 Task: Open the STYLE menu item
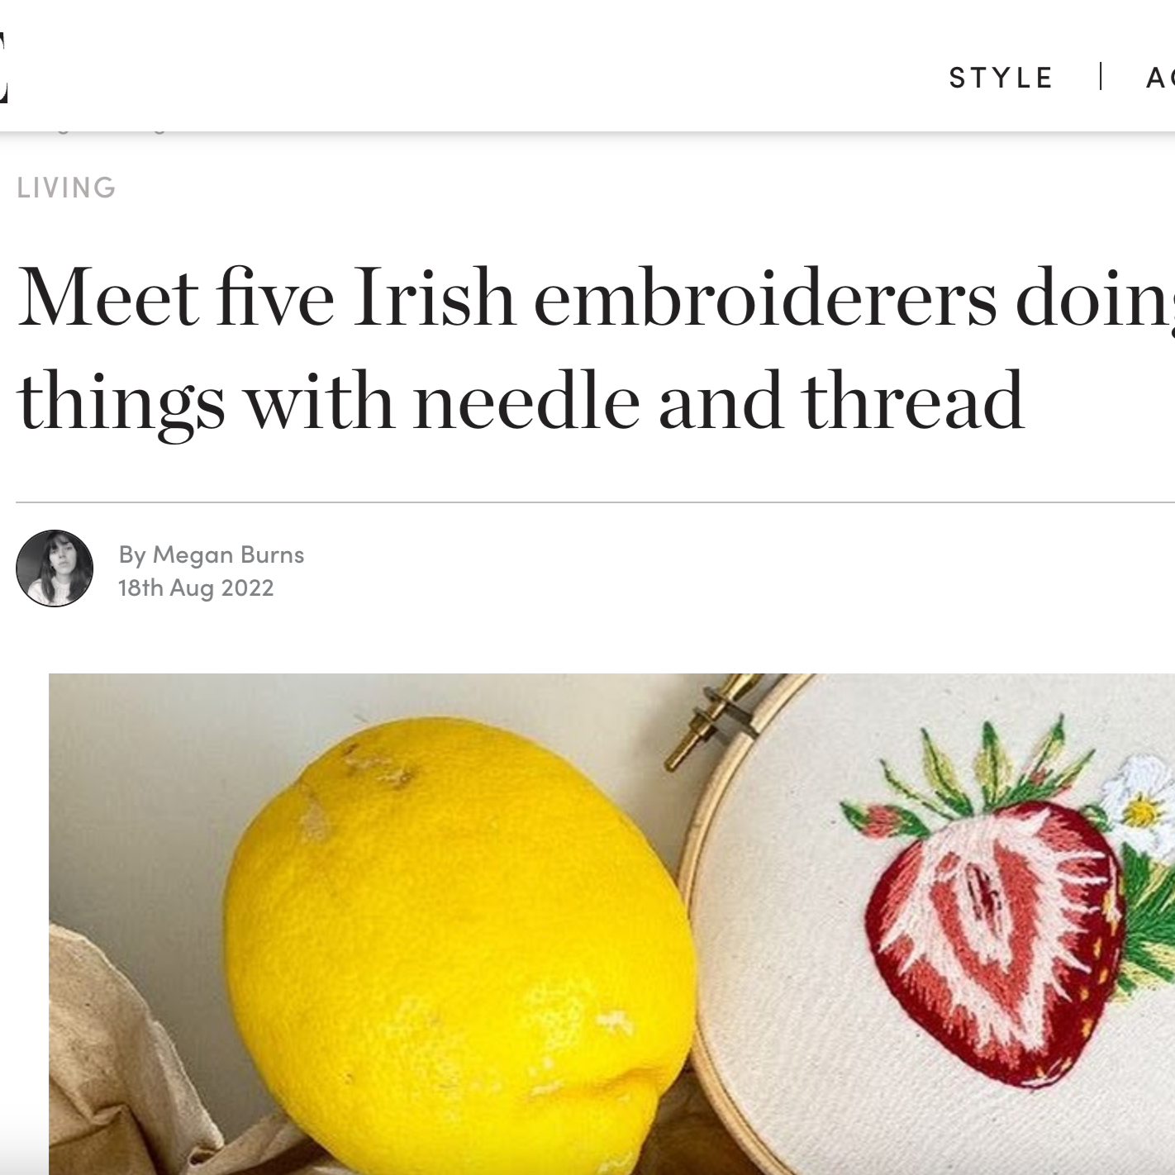(1001, 78)
